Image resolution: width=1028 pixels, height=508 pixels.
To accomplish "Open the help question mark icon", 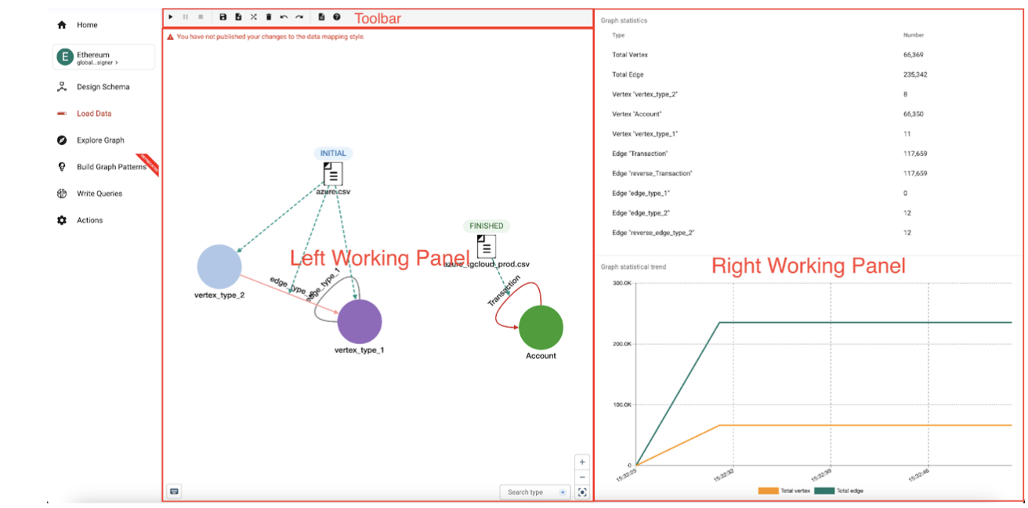I will point(337,16).
